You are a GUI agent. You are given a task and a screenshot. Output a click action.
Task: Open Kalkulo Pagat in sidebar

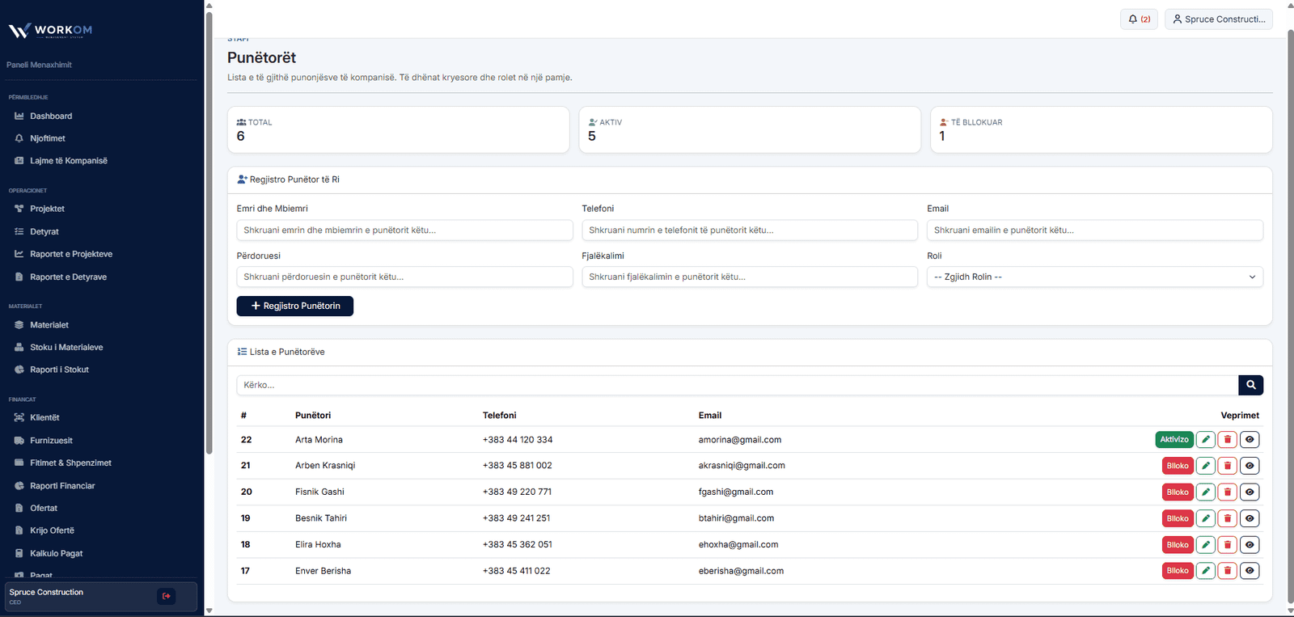[x=57, y=553]
